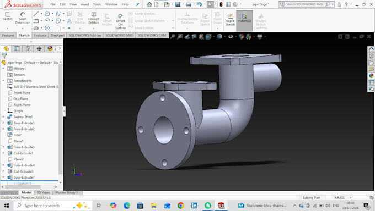Switch to the Evaluate tab
This screenshot has height=211, width=375.
[x=40, y=35]
